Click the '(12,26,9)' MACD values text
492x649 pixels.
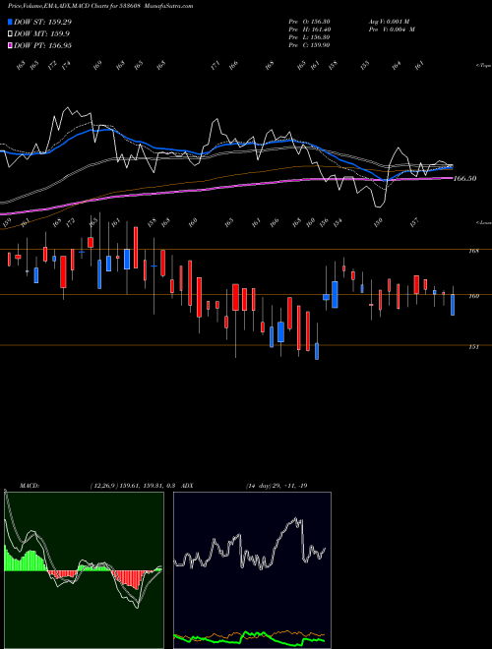133,486
